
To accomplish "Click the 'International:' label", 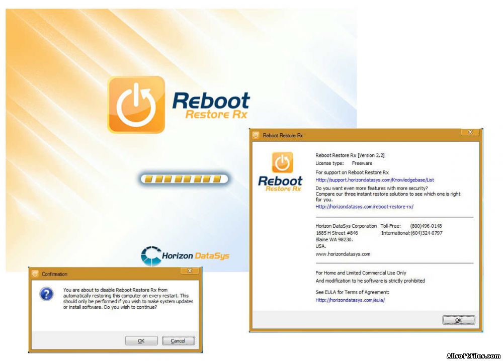I will click(x=396, y=233).
